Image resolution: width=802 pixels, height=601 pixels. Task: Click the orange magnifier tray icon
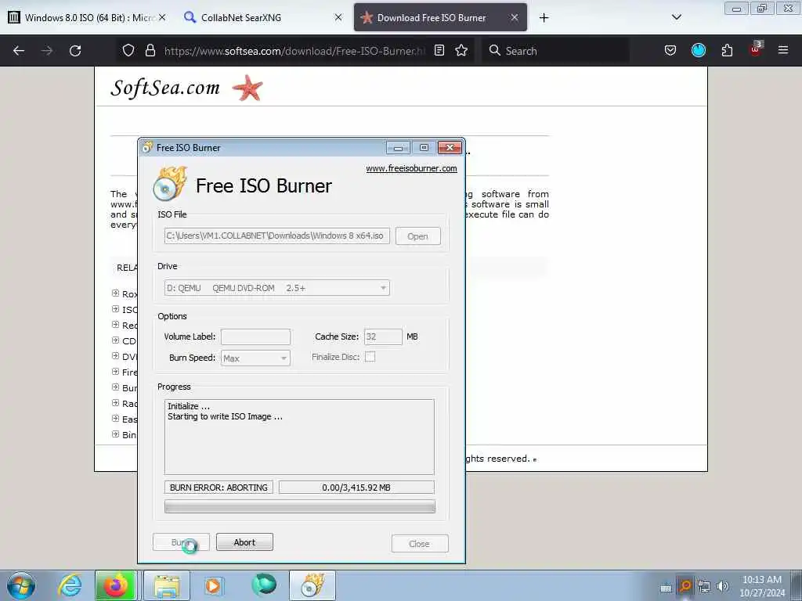685,586
